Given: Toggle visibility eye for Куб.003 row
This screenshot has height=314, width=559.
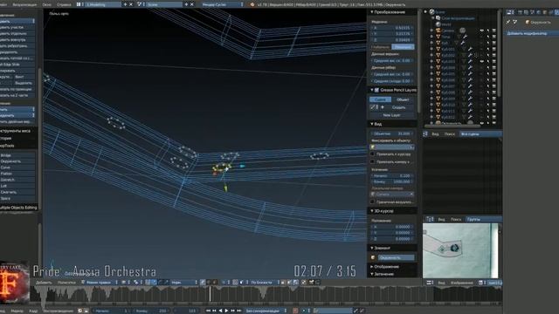Looking at the screenshot, I should (x=481, y=61).
